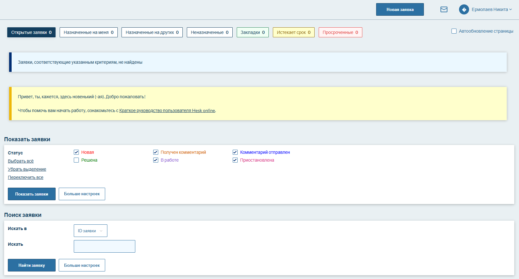Open the Закладки tab
The height and width of the screenshot is (279, 519).
coord(252,32)
